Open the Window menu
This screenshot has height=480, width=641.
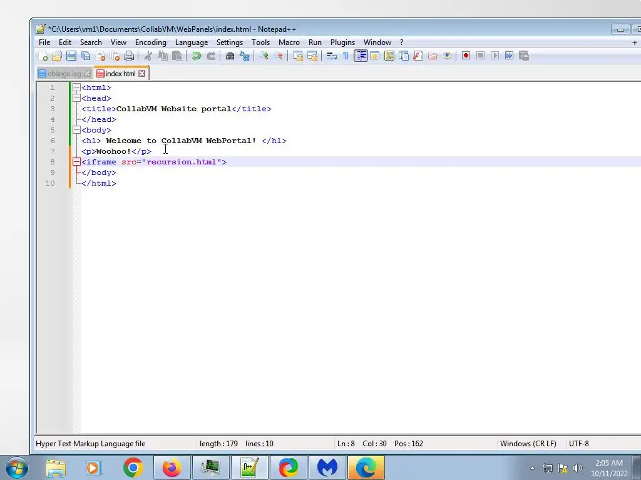coord(377,42)
